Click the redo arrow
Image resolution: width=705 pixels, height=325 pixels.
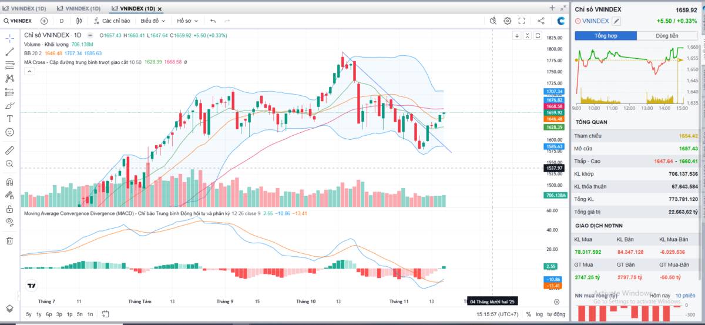(x=227, y=21)
